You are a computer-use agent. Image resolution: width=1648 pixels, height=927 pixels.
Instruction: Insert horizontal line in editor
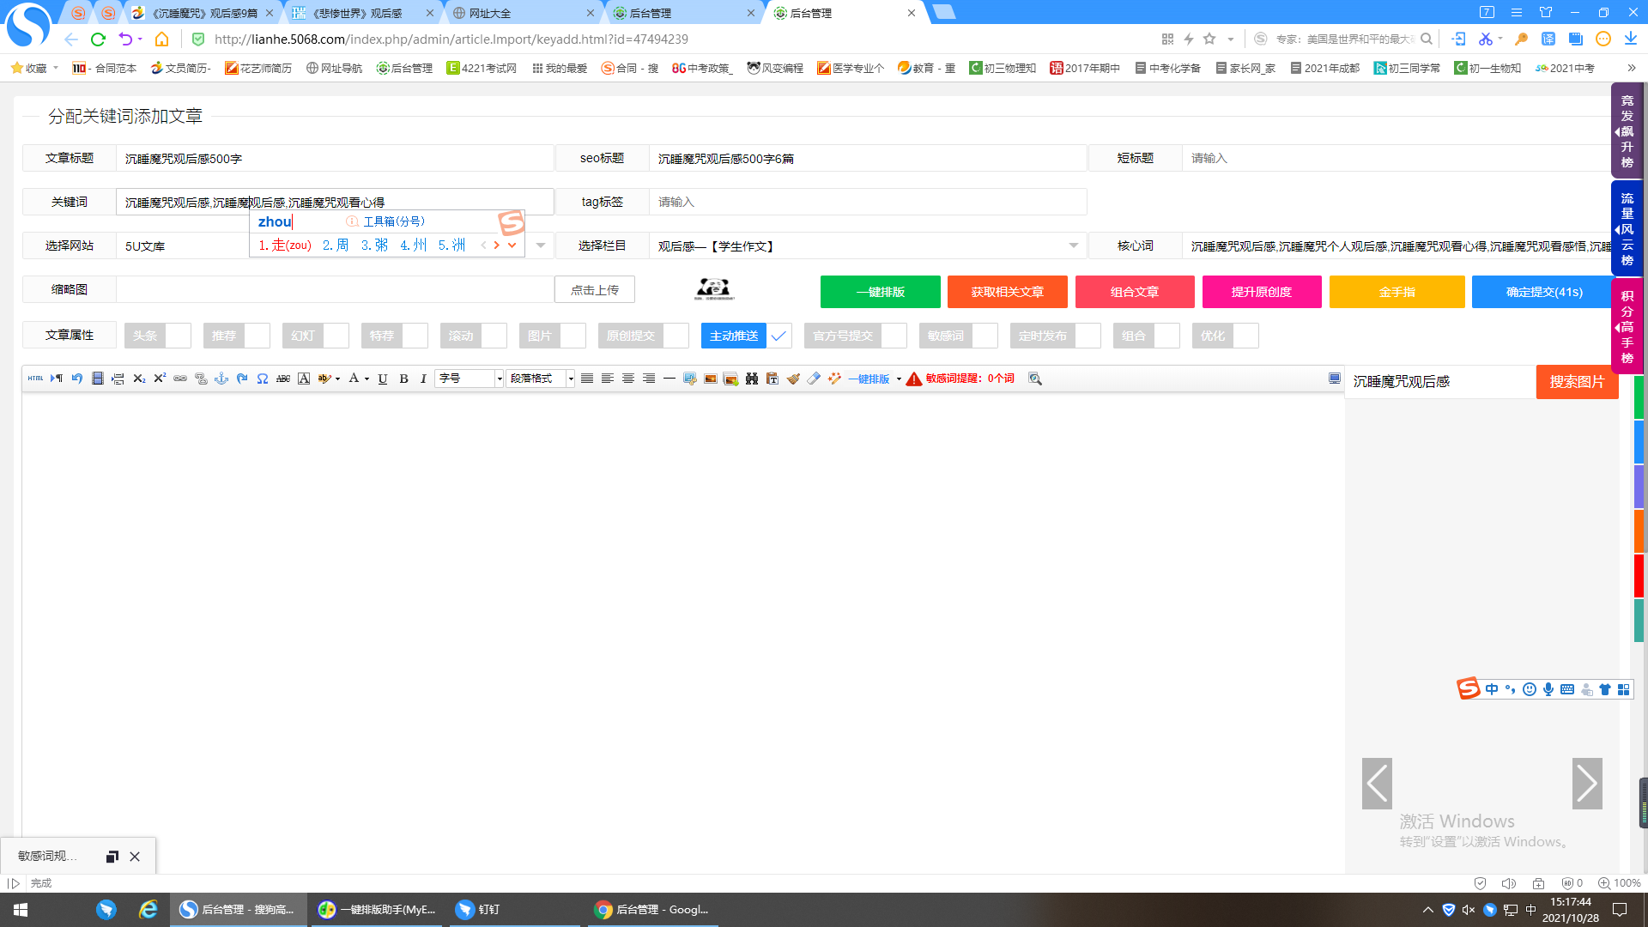[669, 379]
